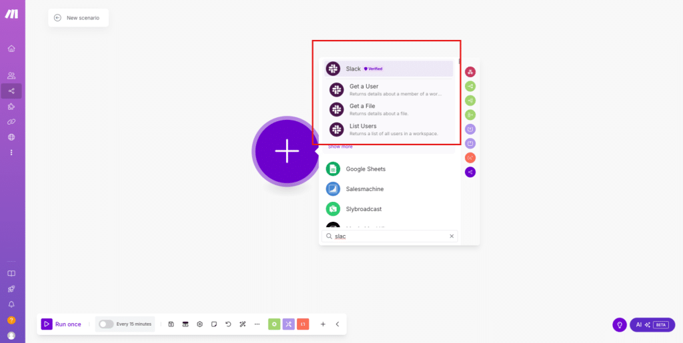This screenshot has width=683, height=343.
Task: Click the orange Text parser toolbar button
Action: tap(303, 324)
